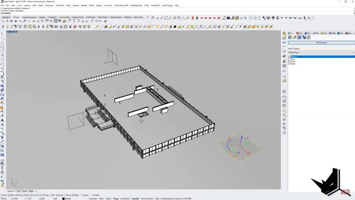This screenshot has height=200, width=355.
Task: Check the Right view in Views Clipped list
Action: pyautogui.click(x=290, y=63)
